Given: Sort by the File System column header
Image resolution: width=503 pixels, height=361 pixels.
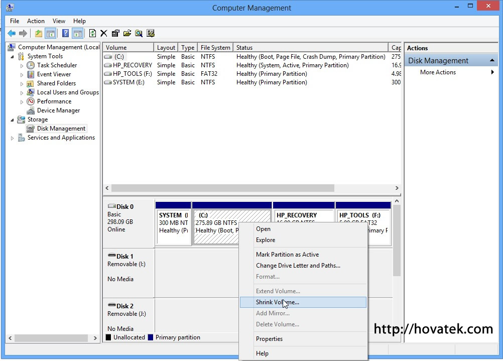Looking at the screenshot, I should point(215,48).
